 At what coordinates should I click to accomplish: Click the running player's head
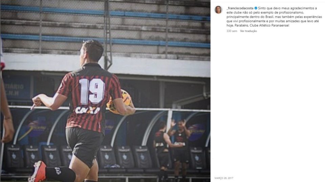(x=92, y=51)
